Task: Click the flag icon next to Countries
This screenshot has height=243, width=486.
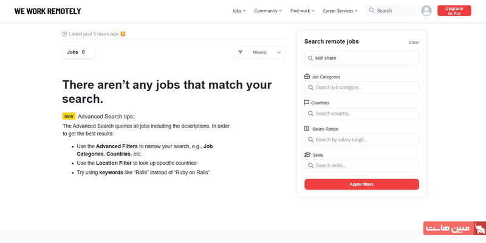Action: pos(307,102)
